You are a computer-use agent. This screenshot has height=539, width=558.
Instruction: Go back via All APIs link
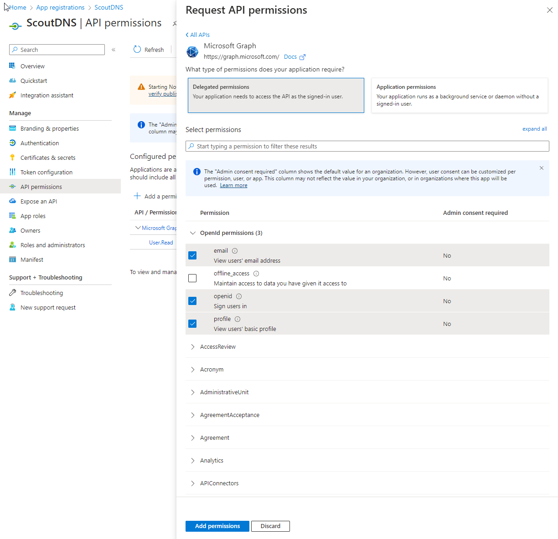[198, 35]
